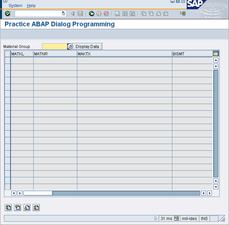This screenshot has height=225, width=229.
Task: Click the green Back arrow icon
Action: click(x=92, y=14)
